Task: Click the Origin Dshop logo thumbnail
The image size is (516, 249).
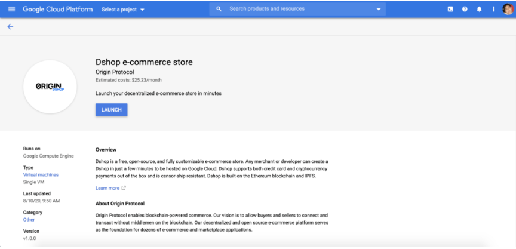Action: tap(50, 87)
